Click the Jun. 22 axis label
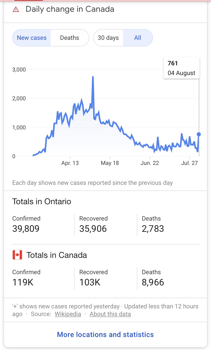Screen dimensions: 211x350 point(150,163)
